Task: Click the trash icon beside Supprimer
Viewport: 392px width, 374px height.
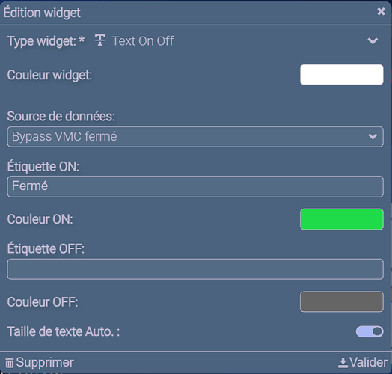Action: click(10, 363)
